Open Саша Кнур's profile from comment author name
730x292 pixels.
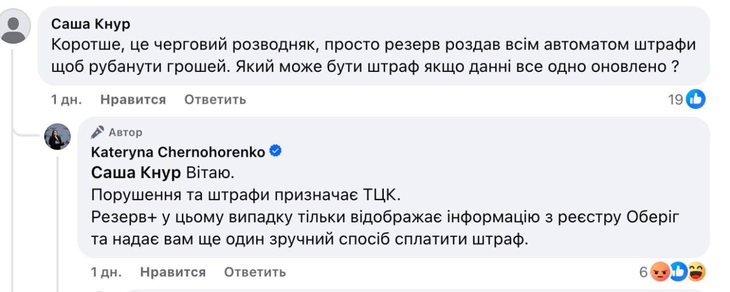coord(91,24)
